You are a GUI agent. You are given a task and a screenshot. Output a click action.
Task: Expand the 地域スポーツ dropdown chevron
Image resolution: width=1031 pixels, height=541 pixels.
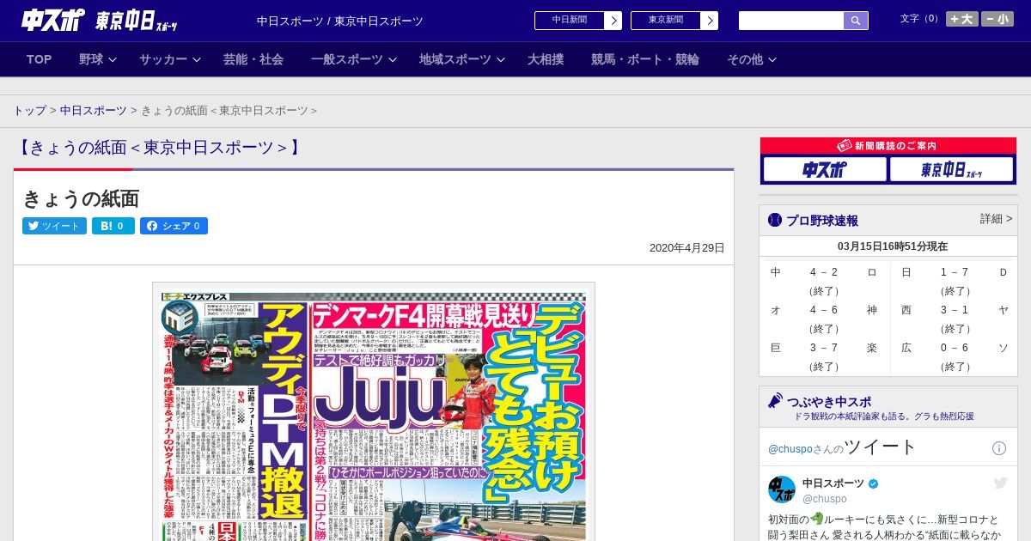[x=501, y=59]
